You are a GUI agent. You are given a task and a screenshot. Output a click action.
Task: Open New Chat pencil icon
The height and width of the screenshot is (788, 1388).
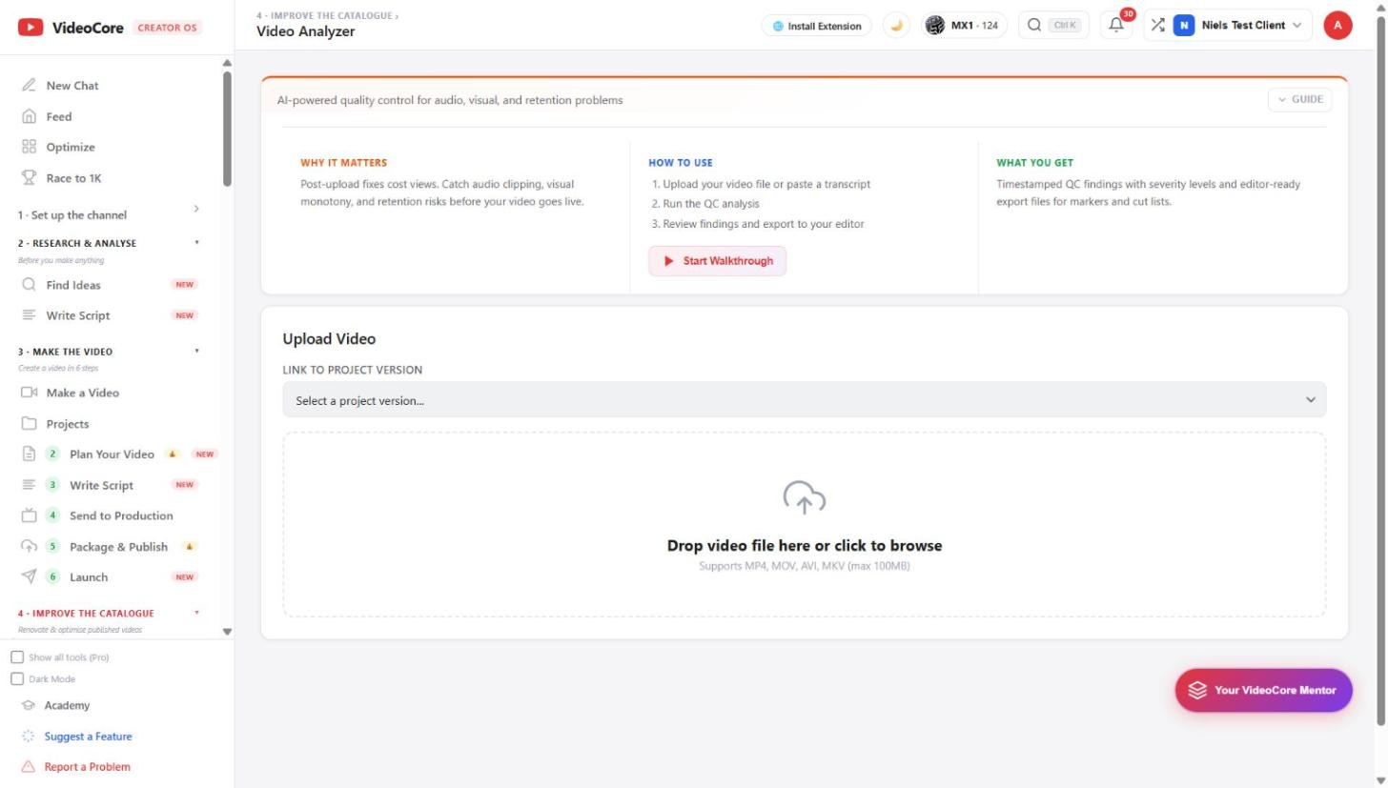(29, 85)
